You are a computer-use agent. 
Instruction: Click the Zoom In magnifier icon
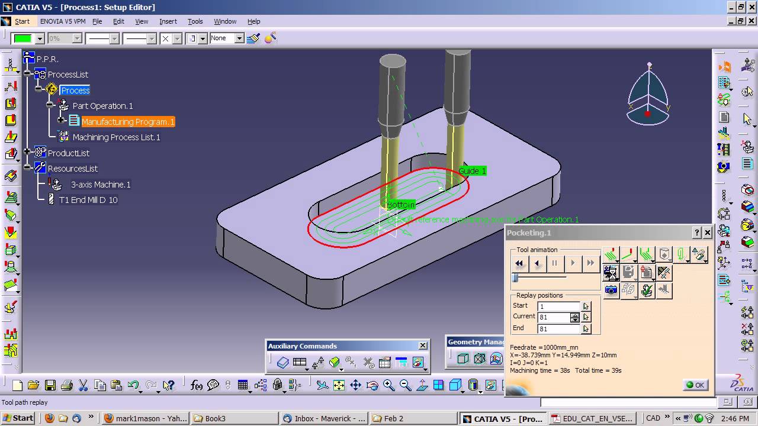pyautogui.click(x=388, y=386)
